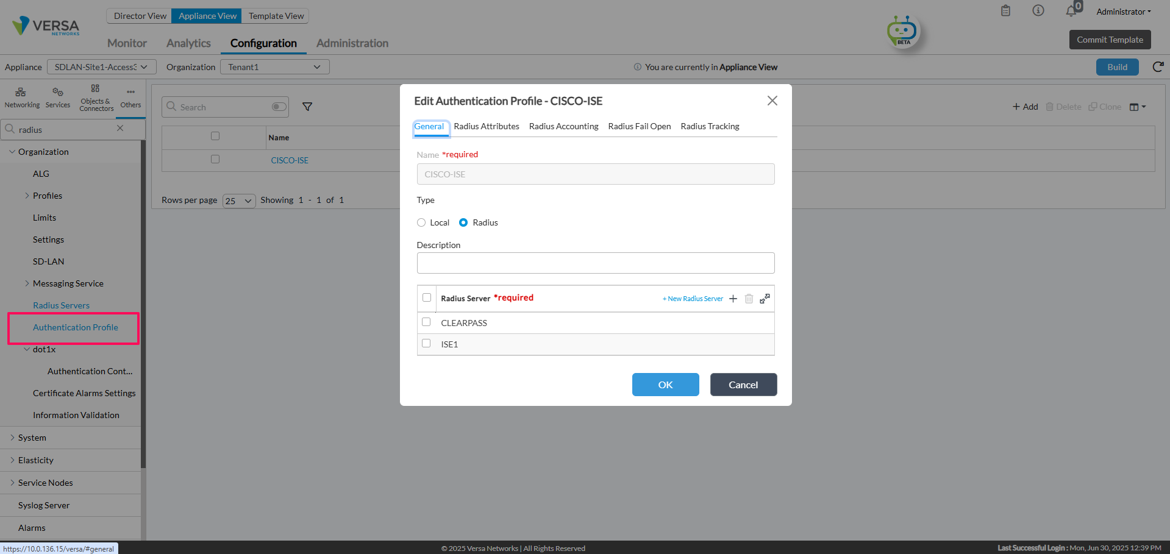This screenshot has height=554, width=1170.
Task: Switch to the Radius Tracking tab
Action: tap(710, 126)
